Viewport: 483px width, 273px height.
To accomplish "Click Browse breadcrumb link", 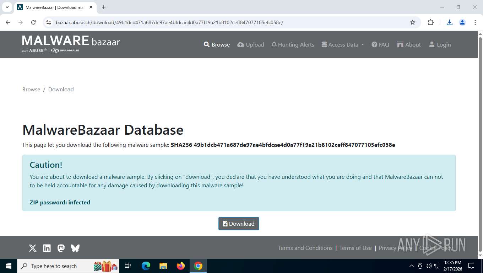I will (31, 89).
